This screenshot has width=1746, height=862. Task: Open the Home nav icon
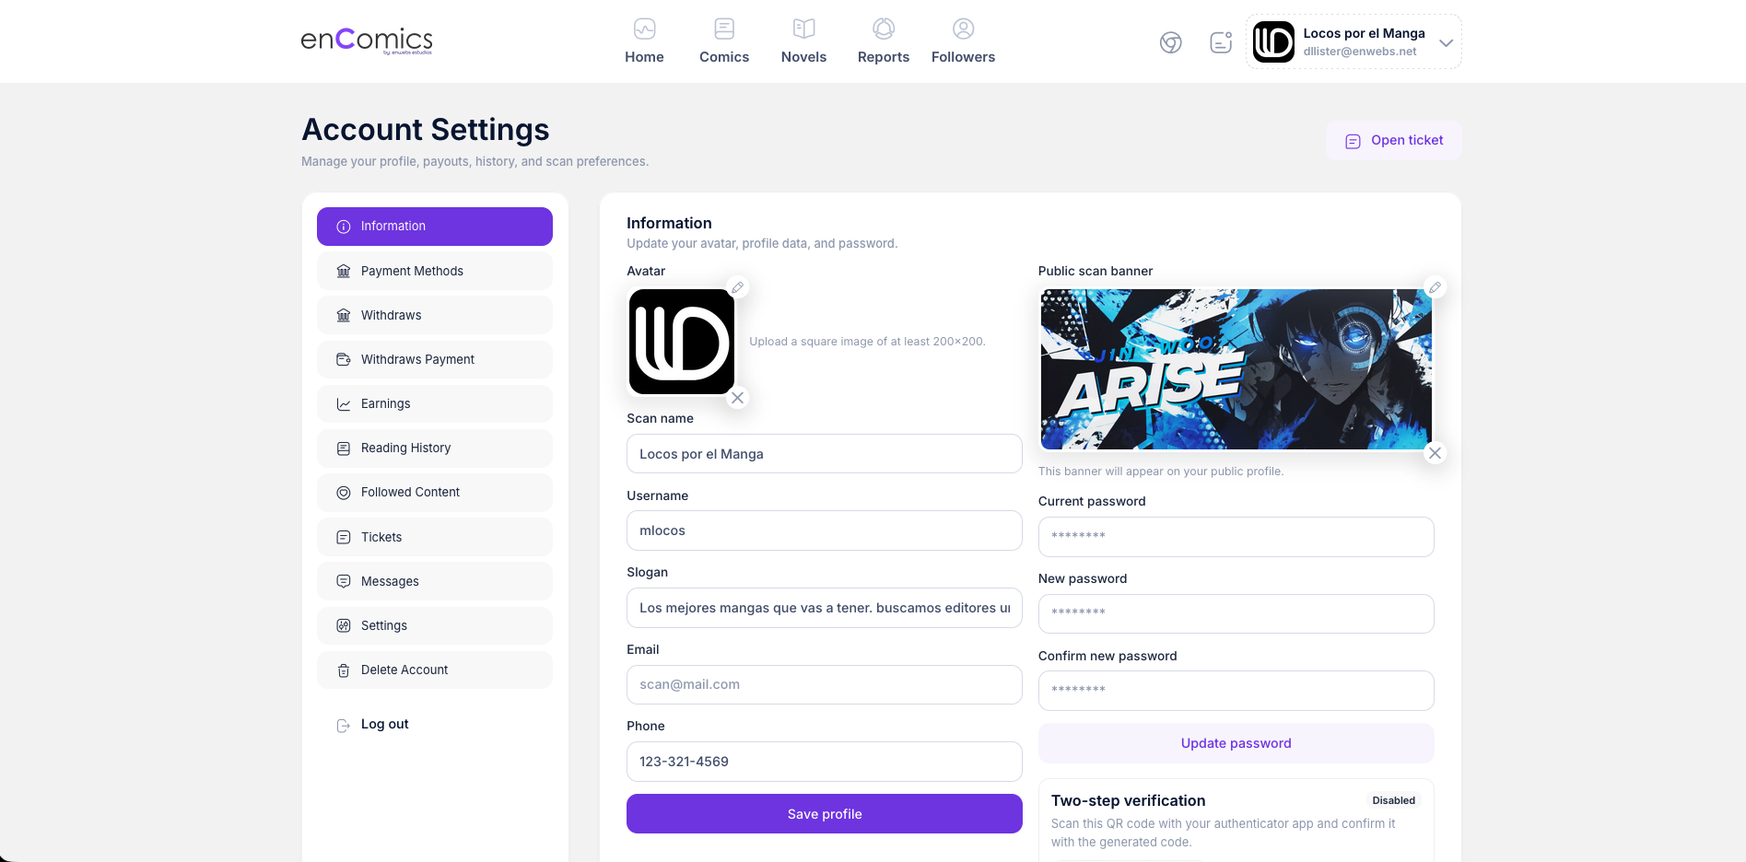644,29
